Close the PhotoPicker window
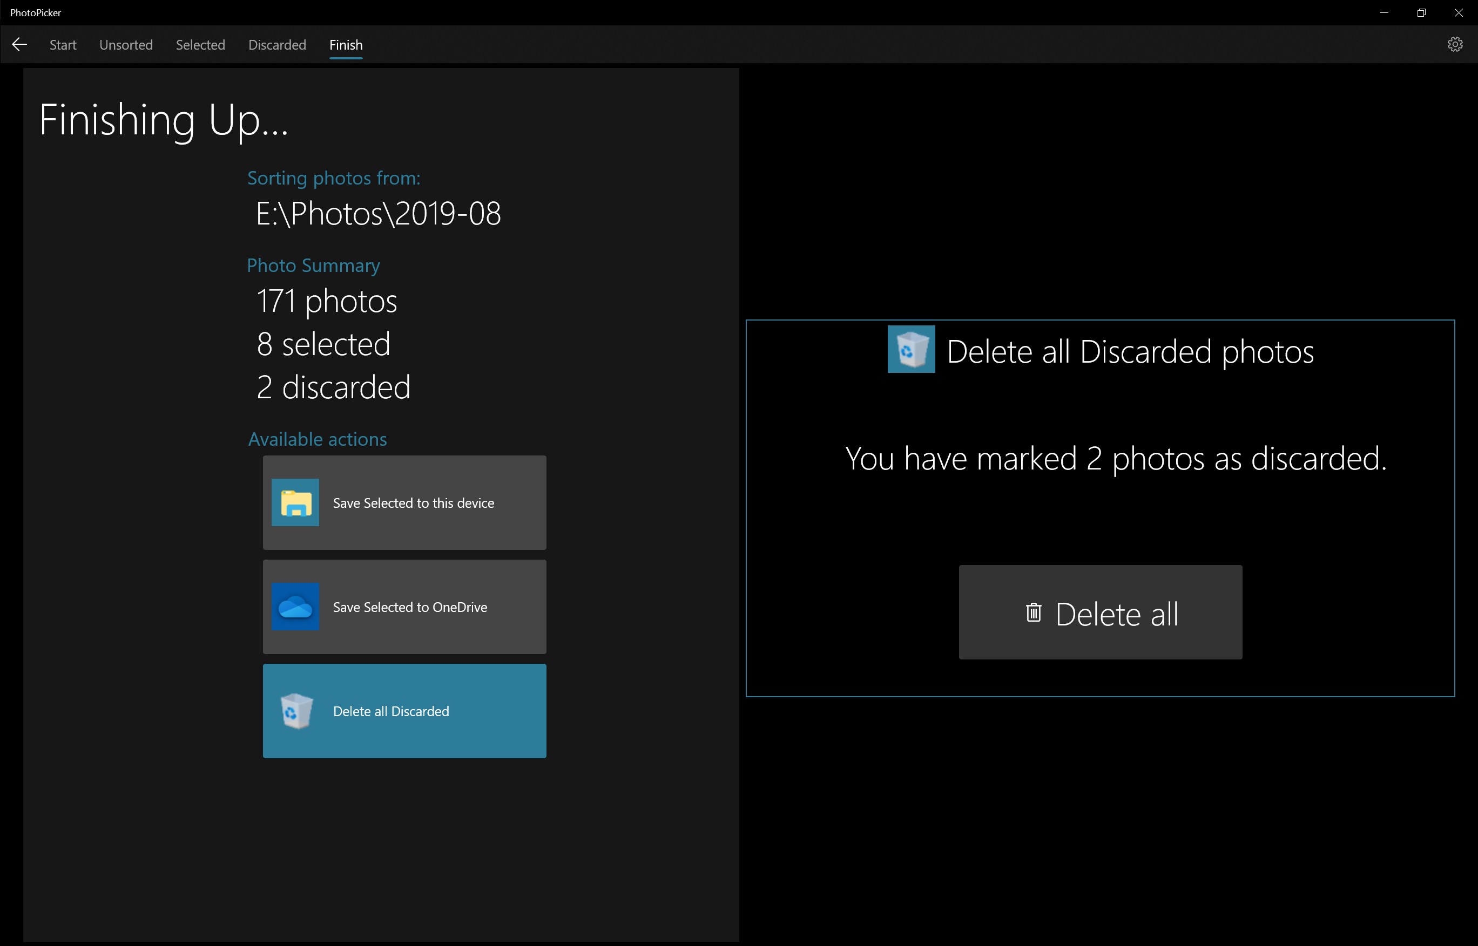 point(1459,12)
